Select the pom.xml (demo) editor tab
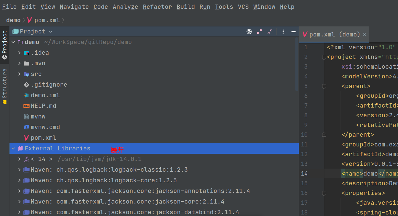This screenshot has width=398, height=216. pos(334,34)
